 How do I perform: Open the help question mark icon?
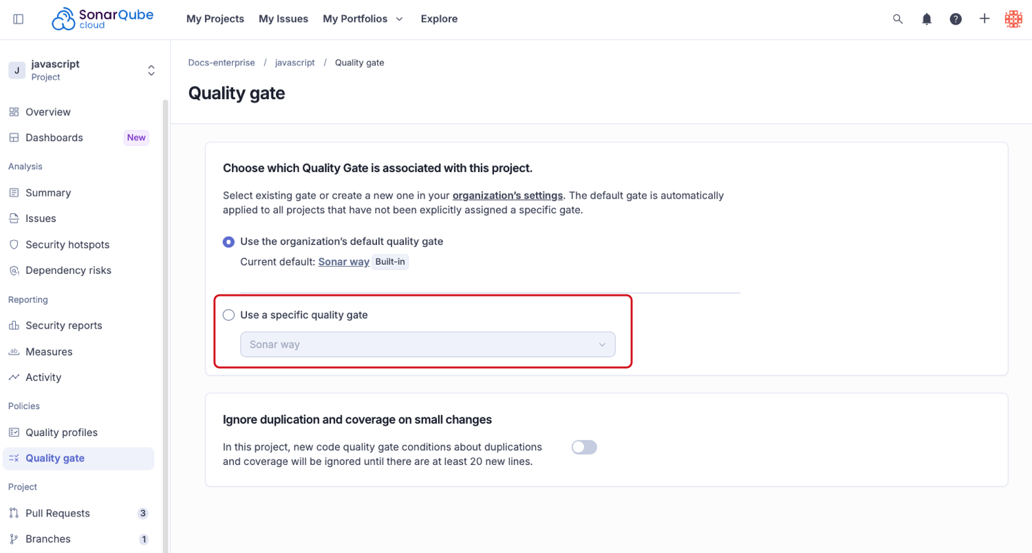click(x=956, y=19)
